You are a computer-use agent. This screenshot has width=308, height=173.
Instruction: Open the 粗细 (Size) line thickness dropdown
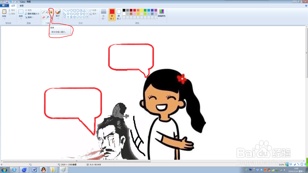click(103, 14)
